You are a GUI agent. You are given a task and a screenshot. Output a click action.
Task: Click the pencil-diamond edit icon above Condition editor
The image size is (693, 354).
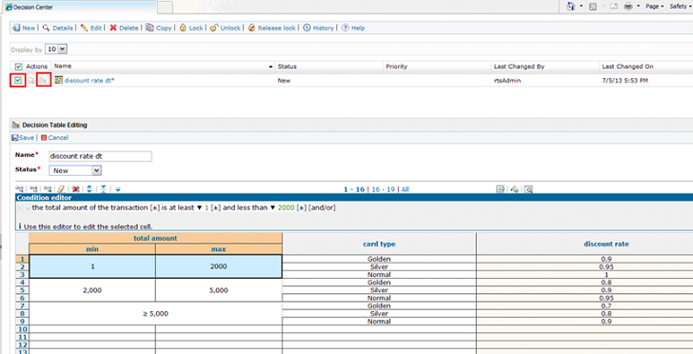click(514, 189)
